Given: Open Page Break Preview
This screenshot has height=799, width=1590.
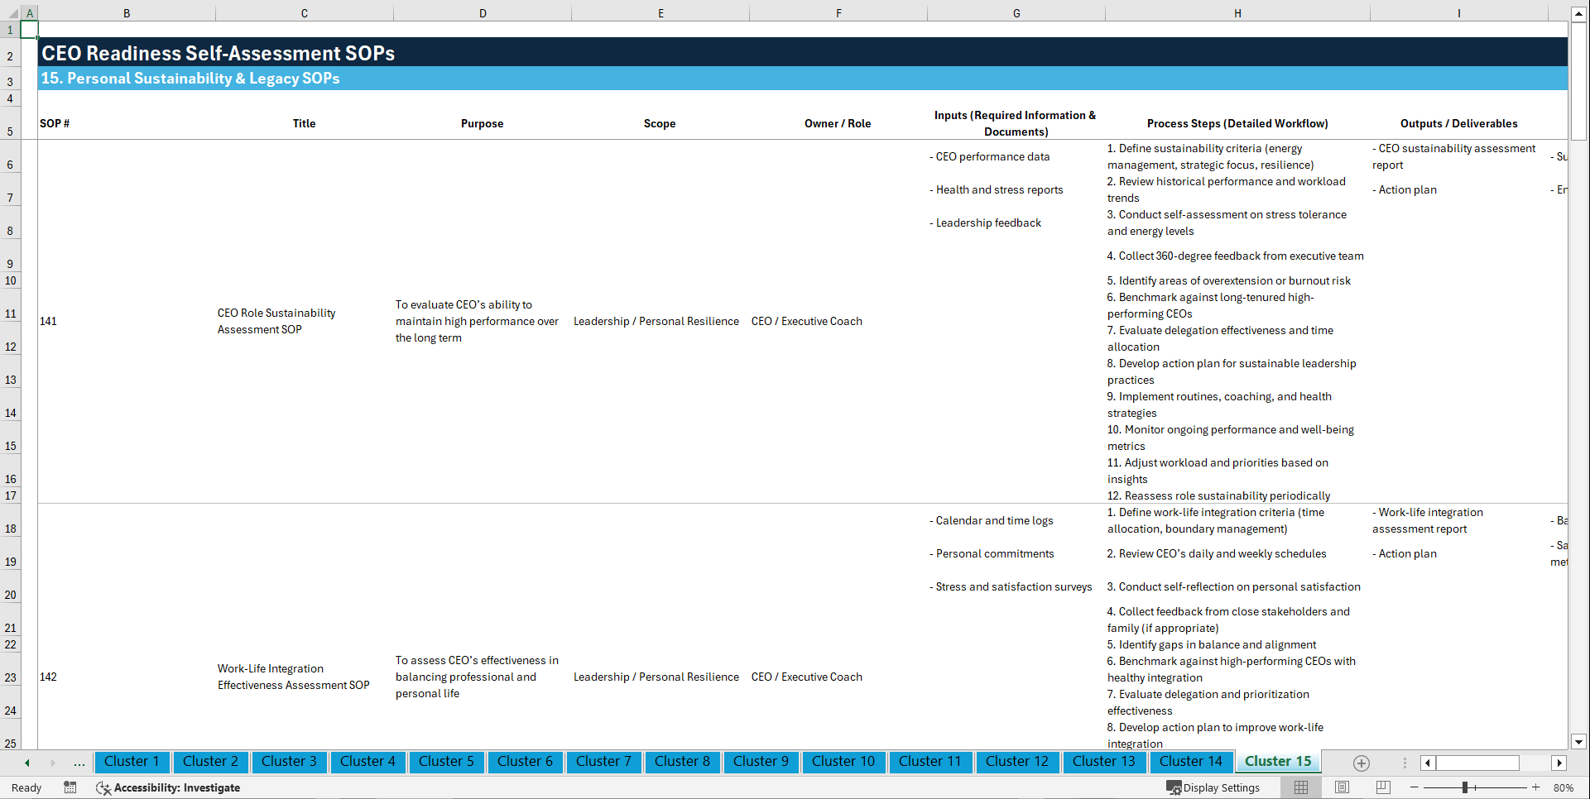Looking at the screenshot, I should coord(1383,787).
